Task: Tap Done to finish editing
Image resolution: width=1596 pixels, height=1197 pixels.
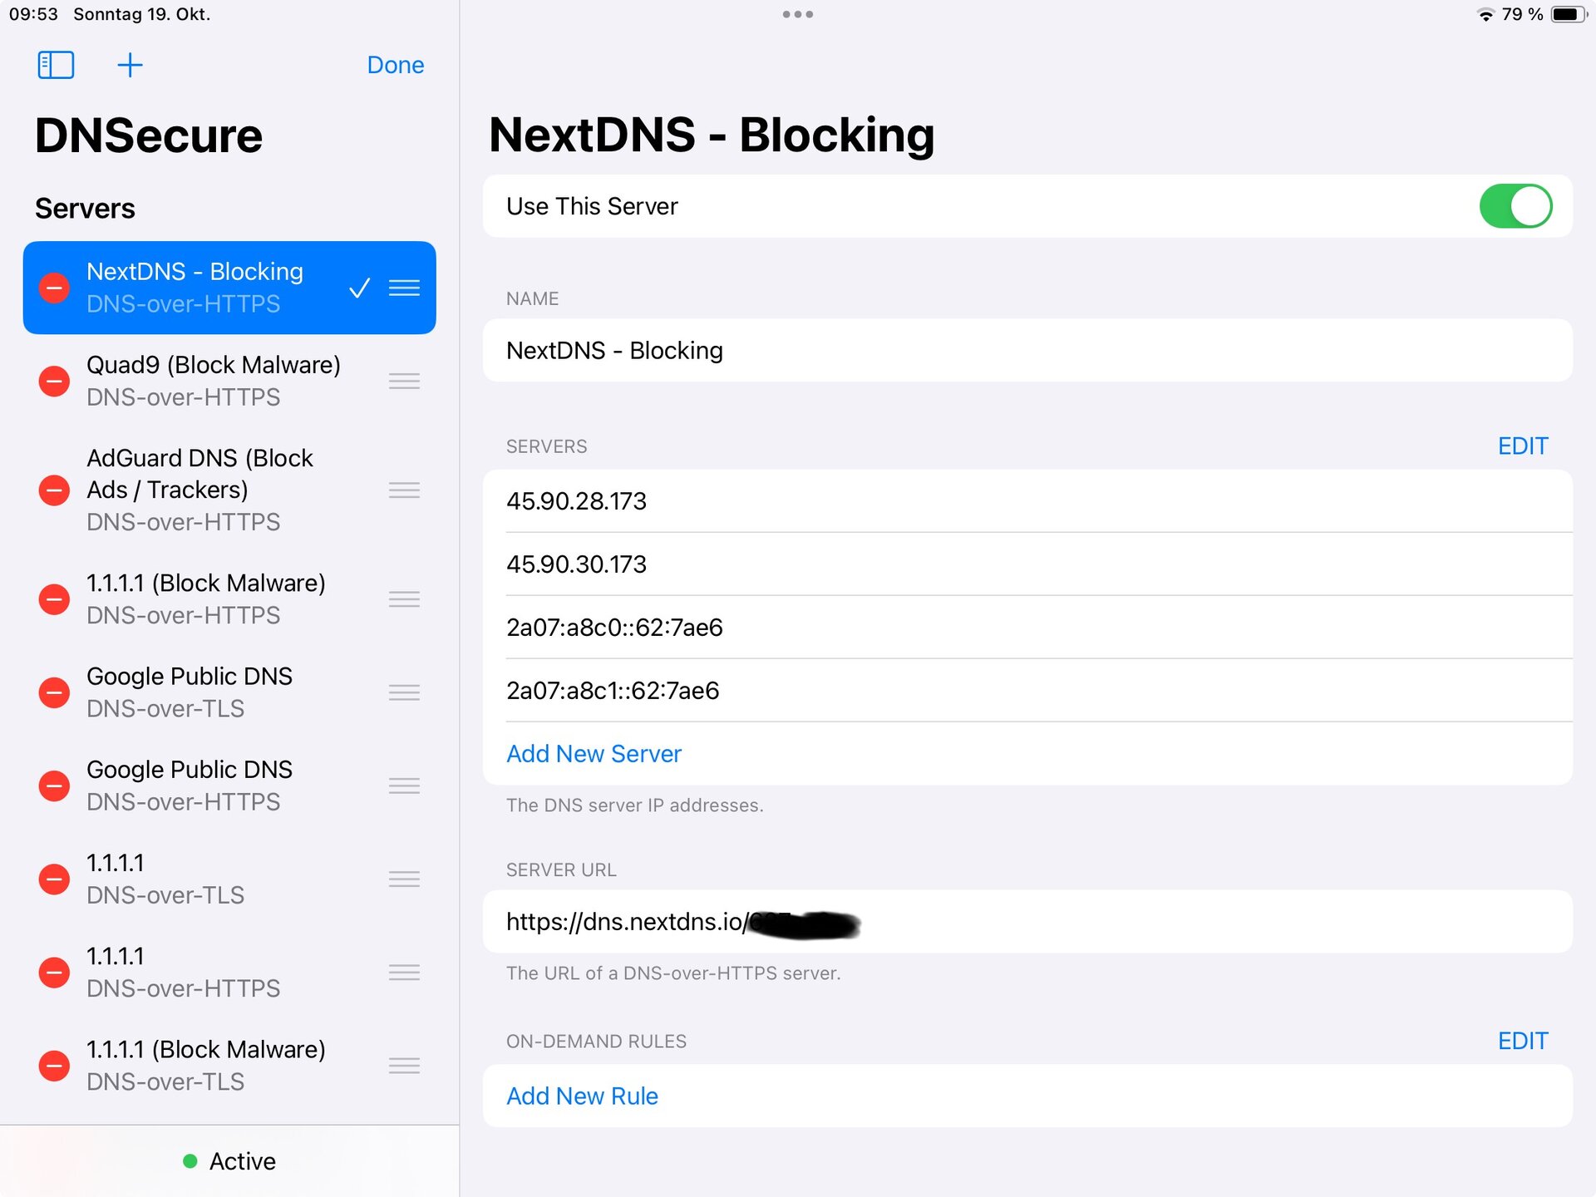Action: (x=396, y=65)
